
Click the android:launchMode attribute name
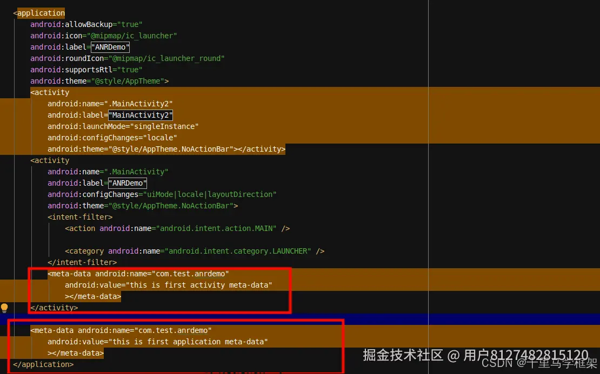click(86, 126)
